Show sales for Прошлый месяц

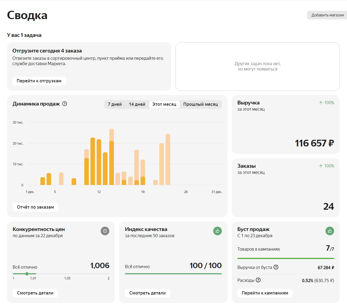point(201,104)
